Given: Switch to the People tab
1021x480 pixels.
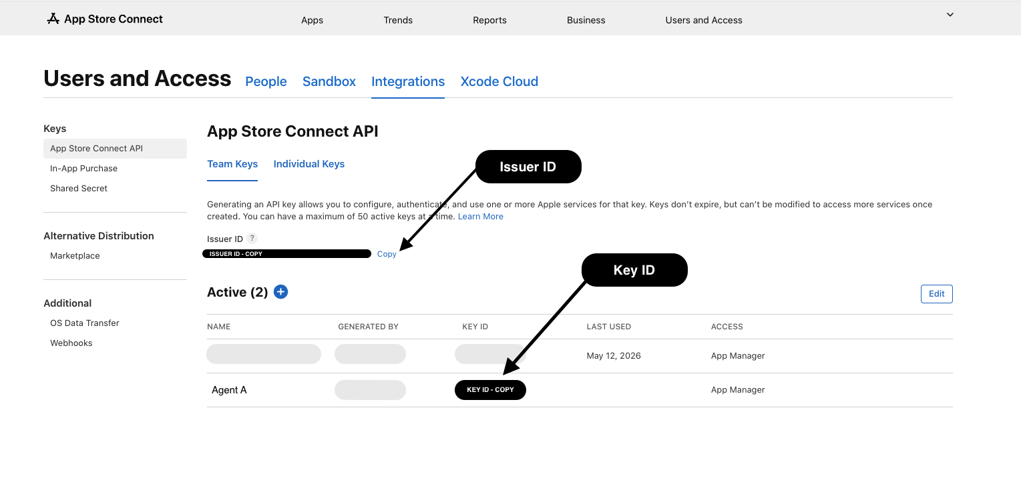Looking at the screenshot, I should pos(266,81).
